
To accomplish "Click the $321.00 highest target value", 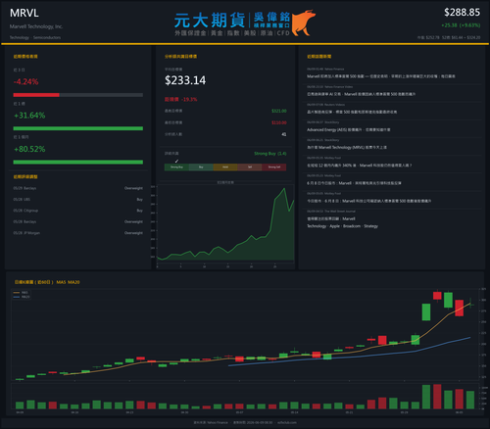I will point(279,111).
